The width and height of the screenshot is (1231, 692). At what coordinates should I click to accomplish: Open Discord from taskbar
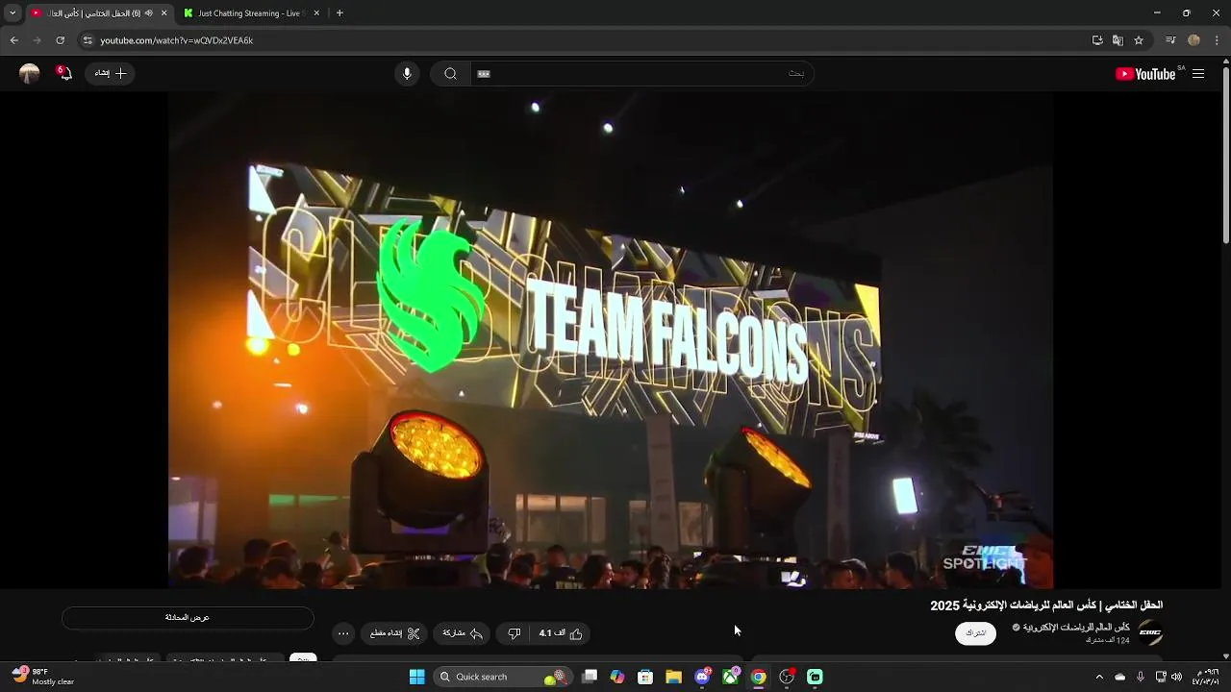pyautogui.click(x=702, y=677)
